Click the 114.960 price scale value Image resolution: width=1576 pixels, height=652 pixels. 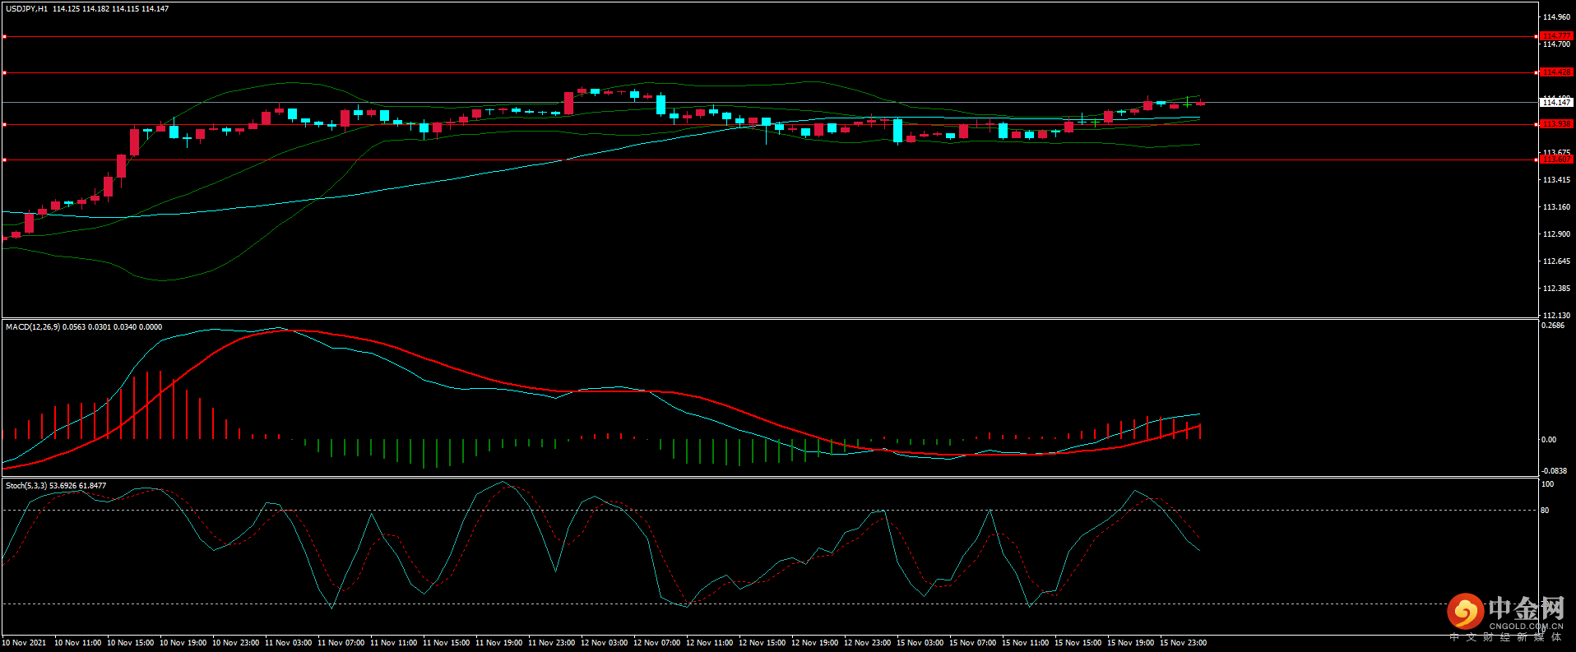(x=1556, y=17)
